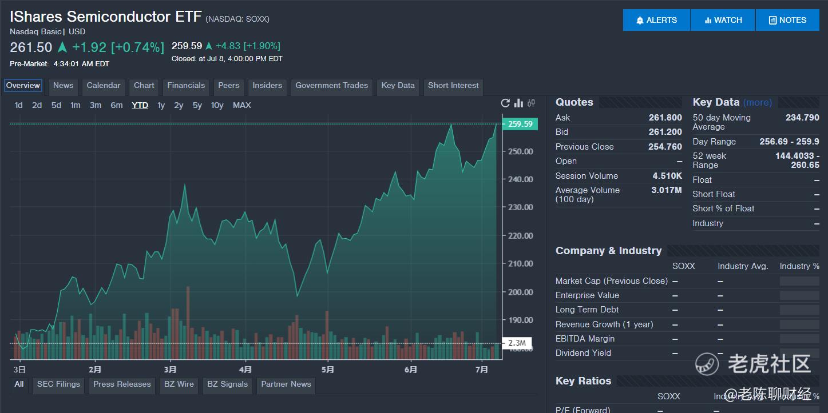The height and width of the screenshot is (413, 828).
Task: Open the Short Interest tab
Action: point(453,85)
